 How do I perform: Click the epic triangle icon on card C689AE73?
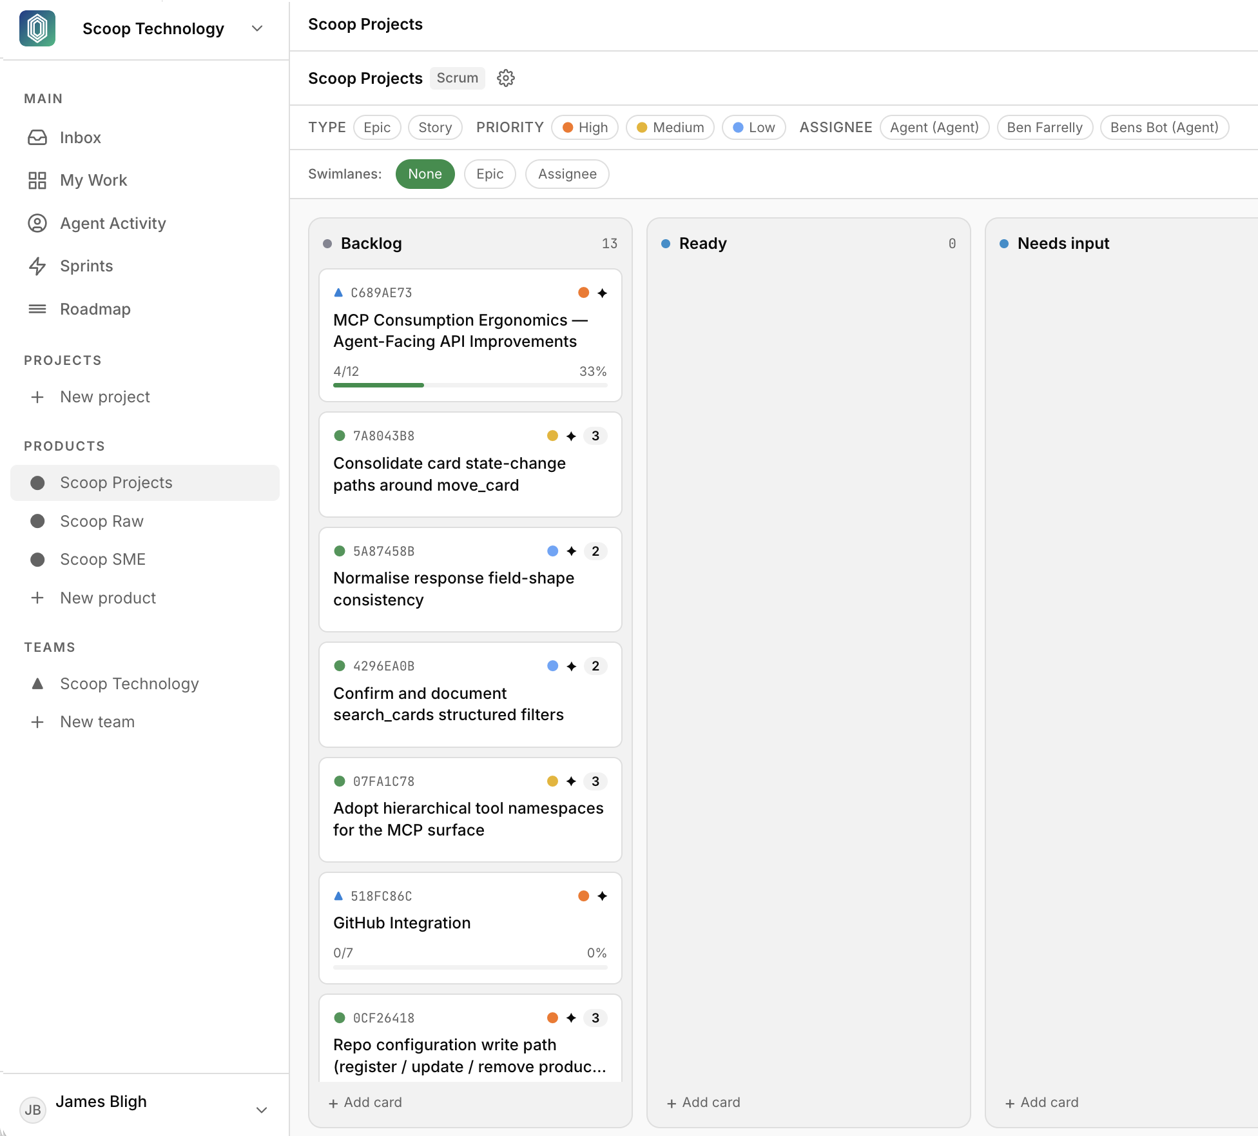338,293
